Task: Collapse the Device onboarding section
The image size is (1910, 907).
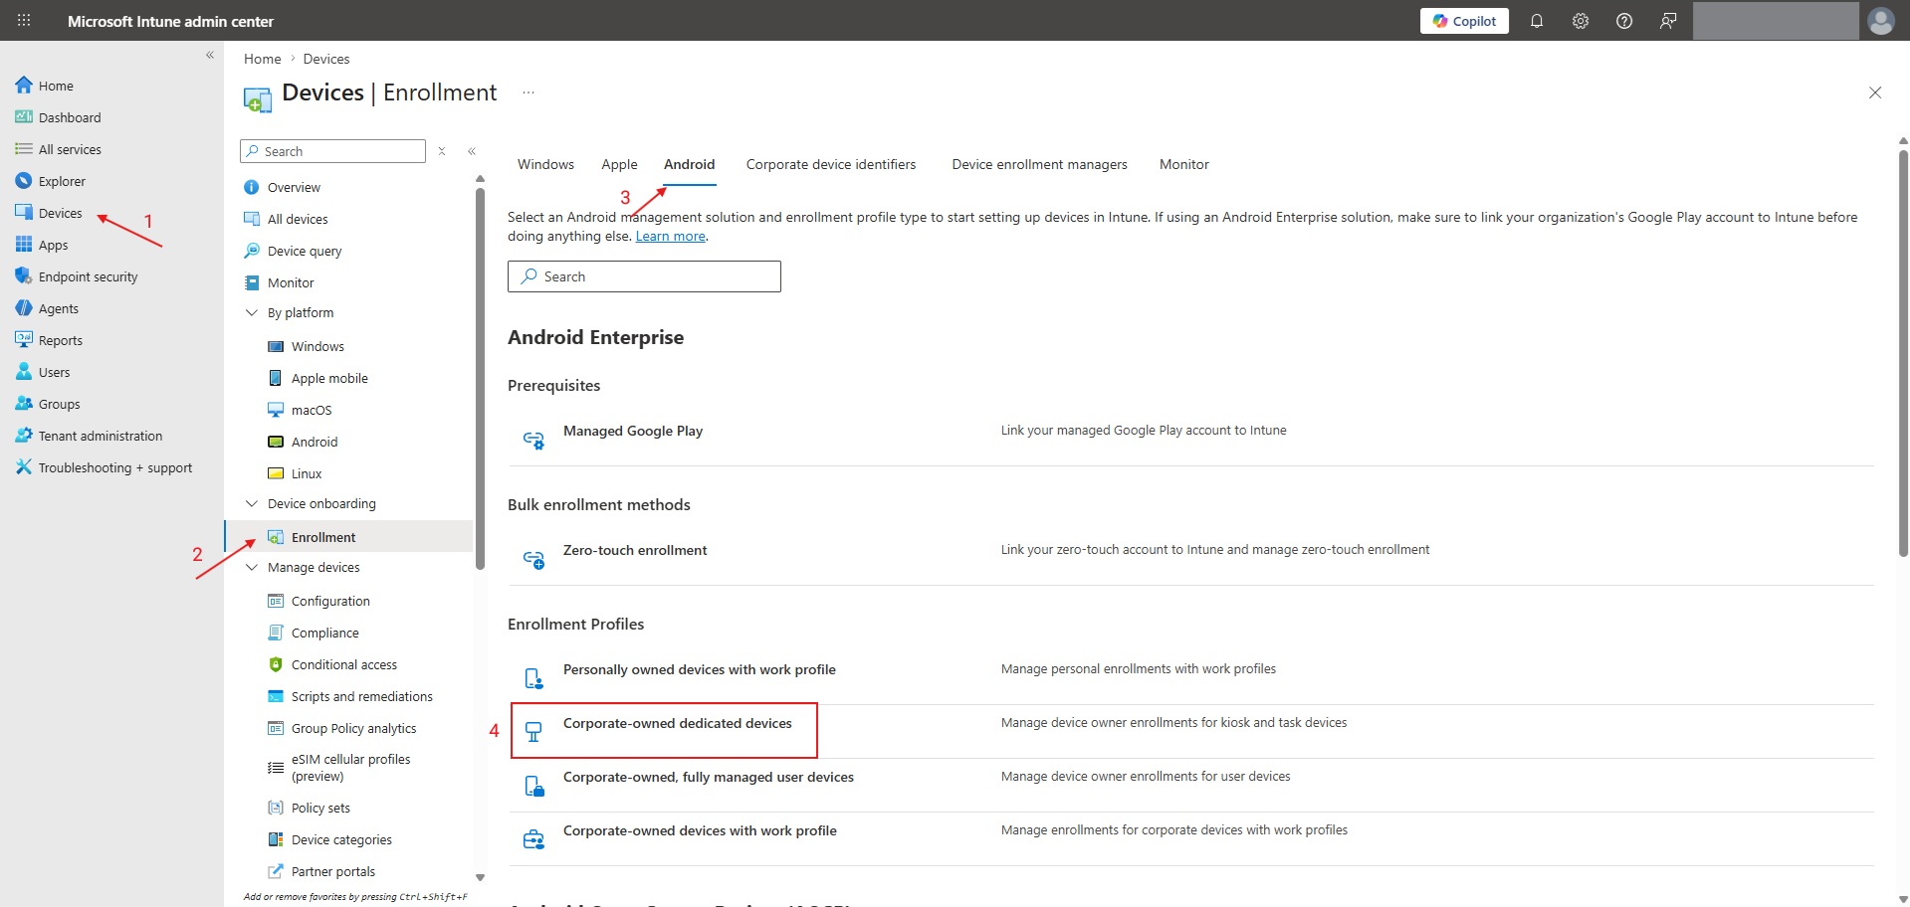Action: coord(252,503)
